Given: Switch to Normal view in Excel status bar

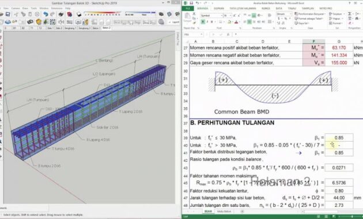Looking at the screenshot, I should [x=319, y=217].
